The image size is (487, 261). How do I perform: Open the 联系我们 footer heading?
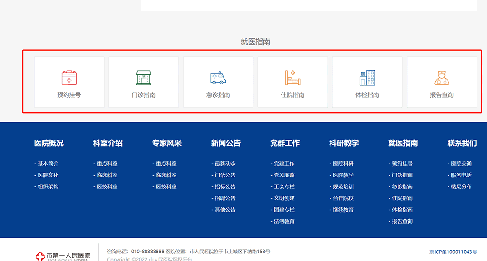pyautogui.click(x=461, y=143)
